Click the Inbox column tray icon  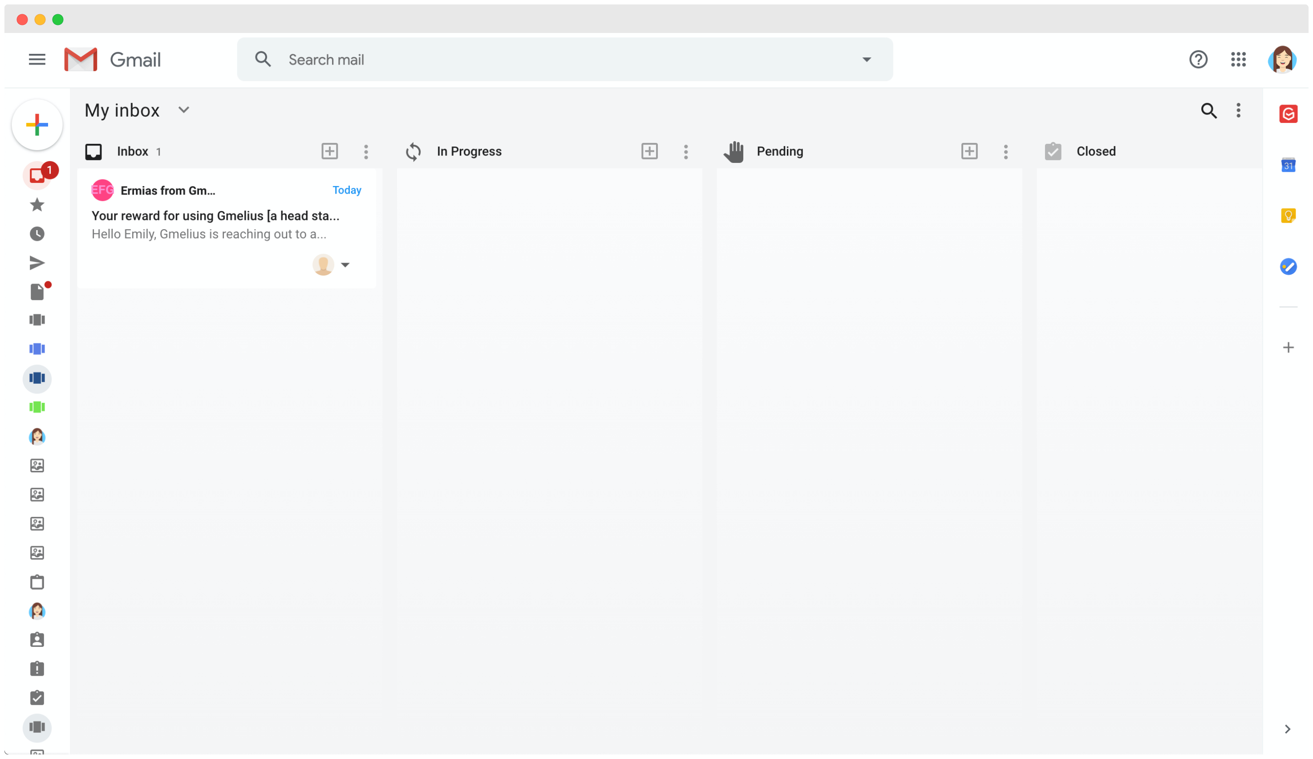click(x=93, y=152)
